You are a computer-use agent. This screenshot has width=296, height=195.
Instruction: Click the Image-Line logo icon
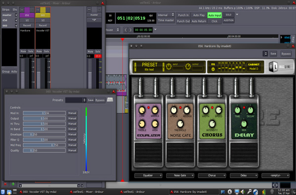tap(273, 67)
